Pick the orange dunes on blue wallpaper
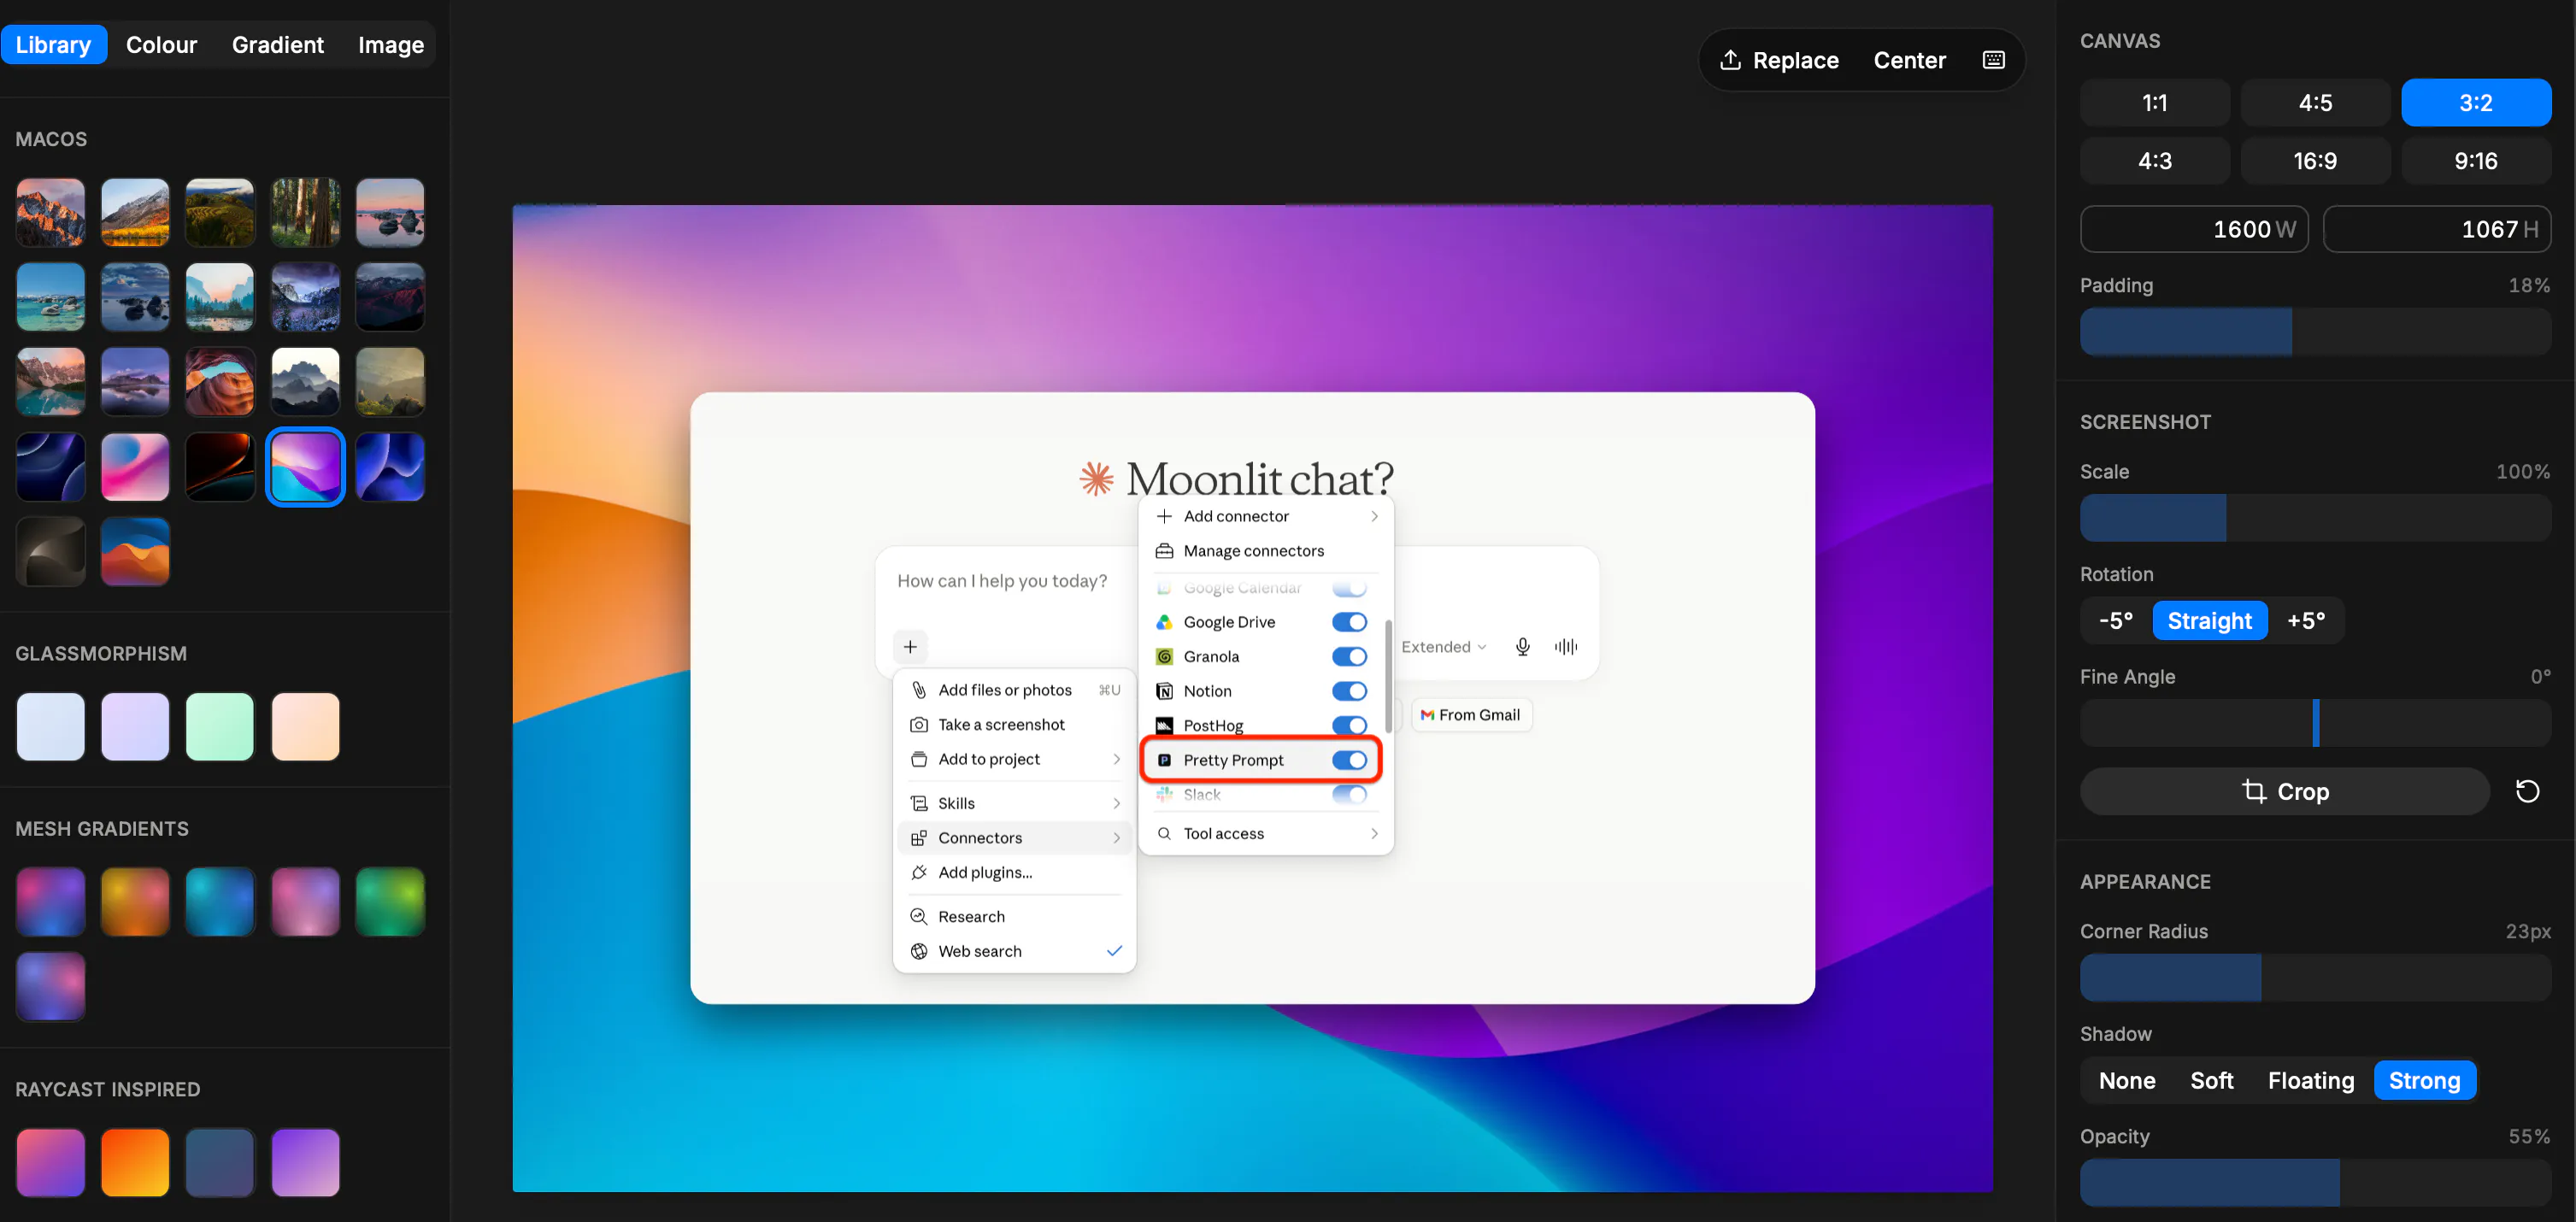This screenshot has width=2576, height=1222. (x=135, y=551)
